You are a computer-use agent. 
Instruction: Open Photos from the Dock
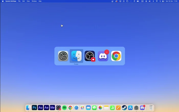100,108
